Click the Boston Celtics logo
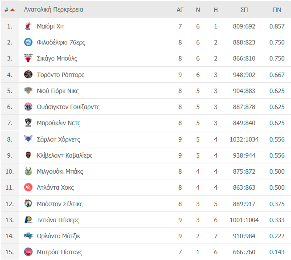The width and height of the screenshot is (291, 260). [28, 203]
